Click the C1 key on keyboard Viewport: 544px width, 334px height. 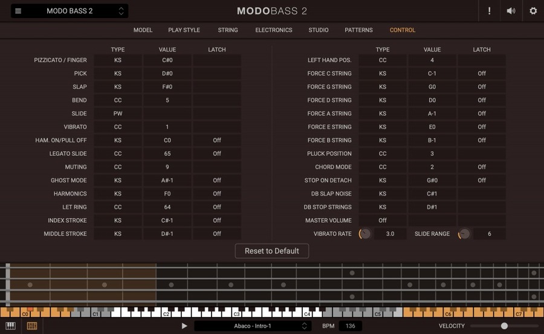(x=96, y=314)
